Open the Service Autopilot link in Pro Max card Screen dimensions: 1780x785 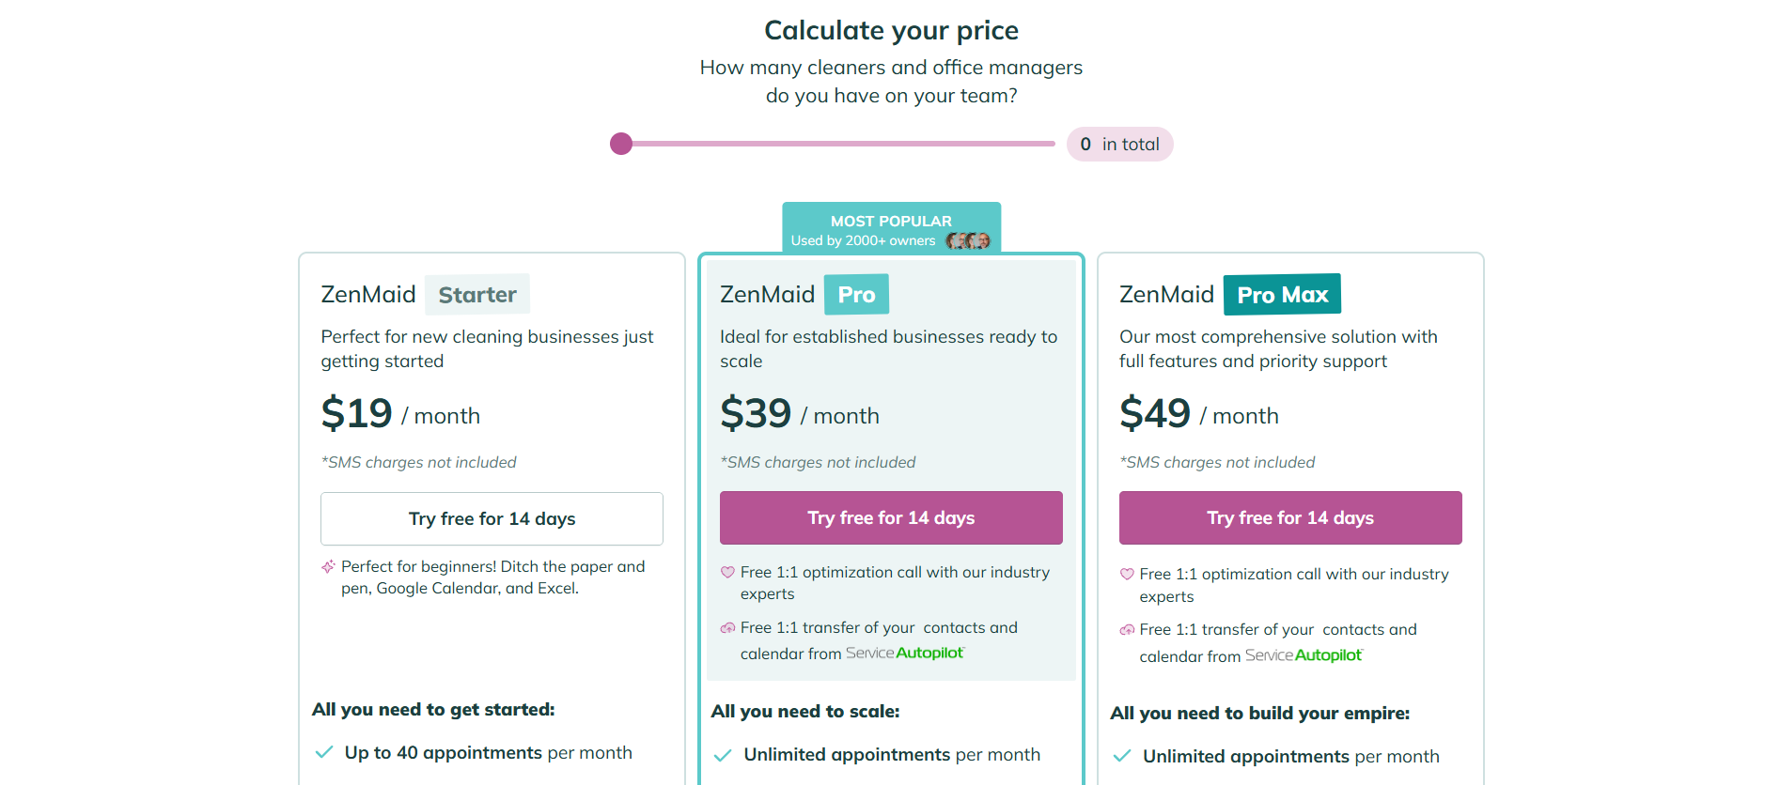(1304, 655)
